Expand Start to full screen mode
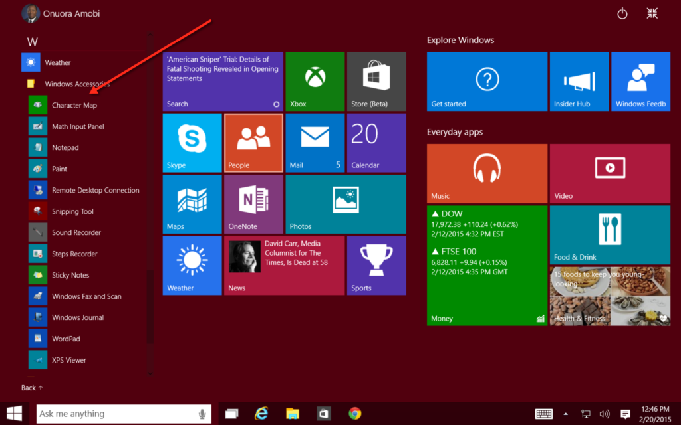This screenshot has width=681, height=425. point(652,13)
